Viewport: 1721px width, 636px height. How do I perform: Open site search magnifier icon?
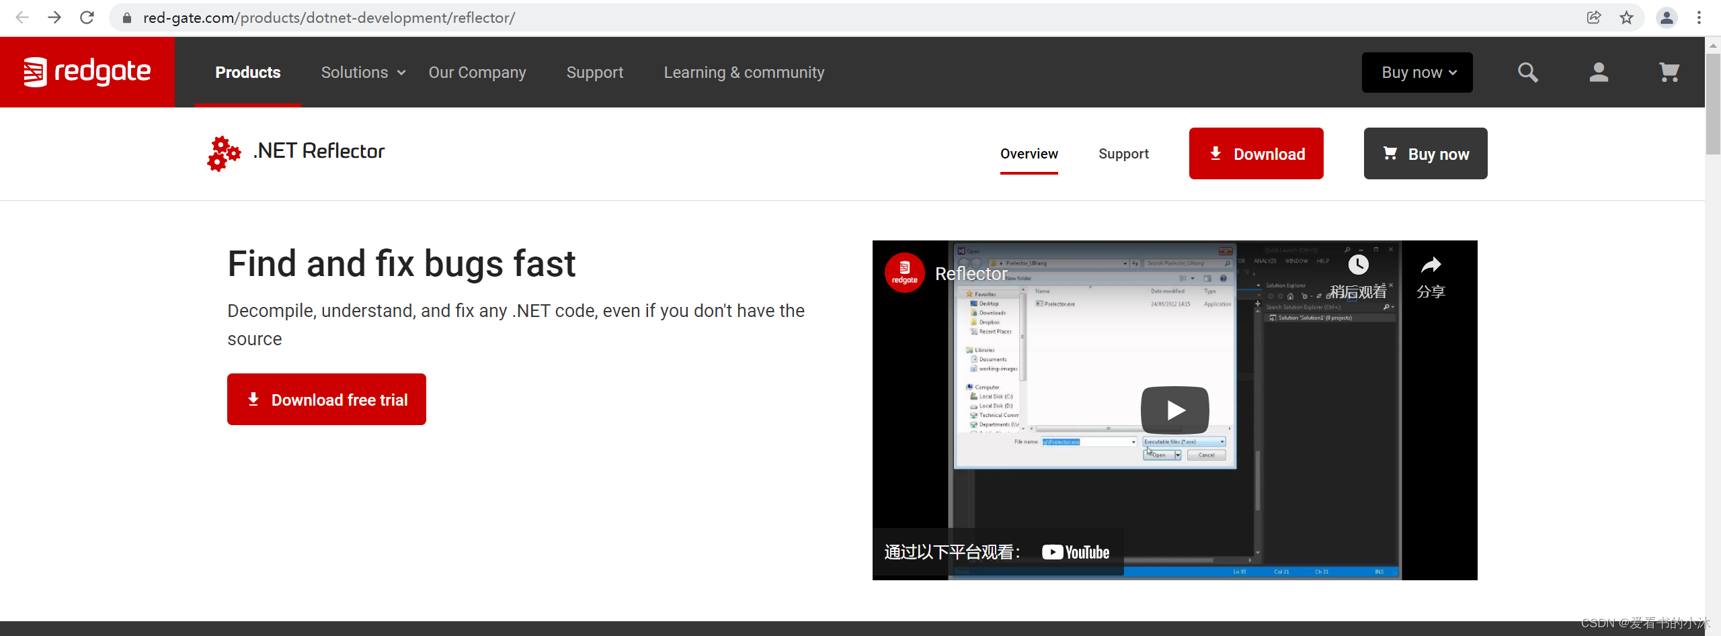click(x=1528, y=72)
